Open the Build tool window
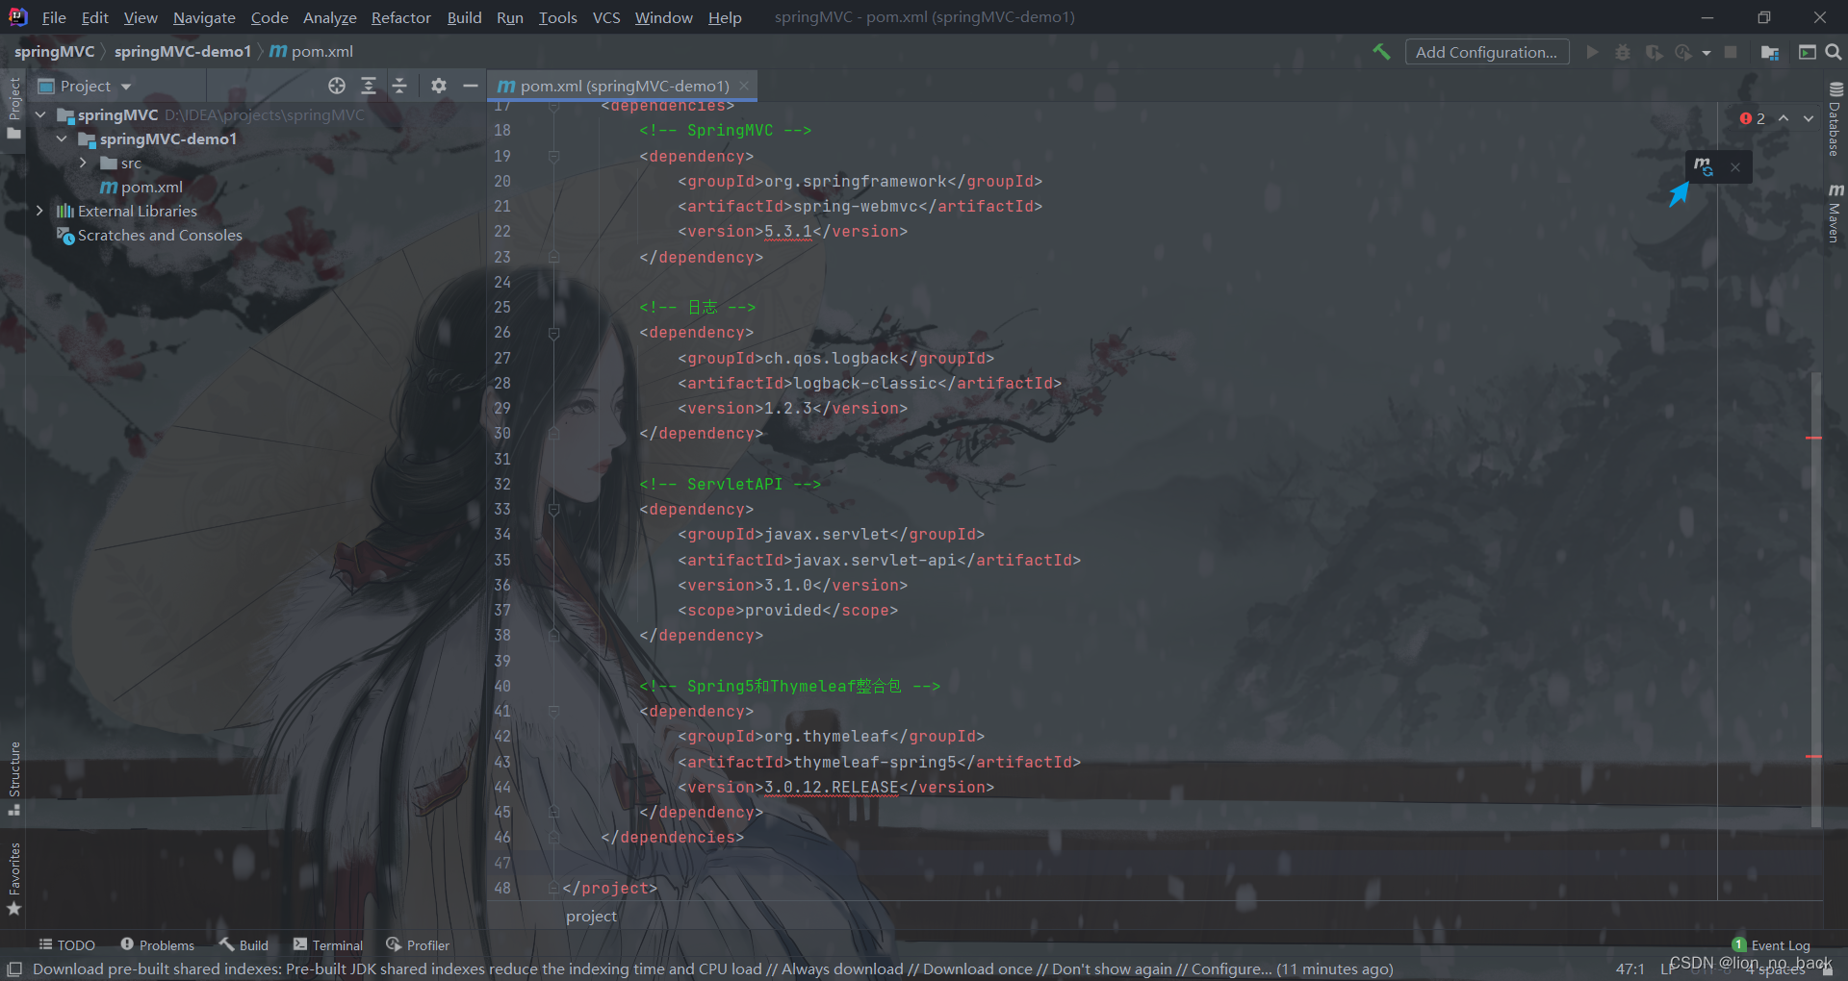 pos(244,945)
